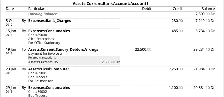Select the Particulars column header
Image resolution: width=224 pixels, height=97 pixels.
tap(37, 9)
